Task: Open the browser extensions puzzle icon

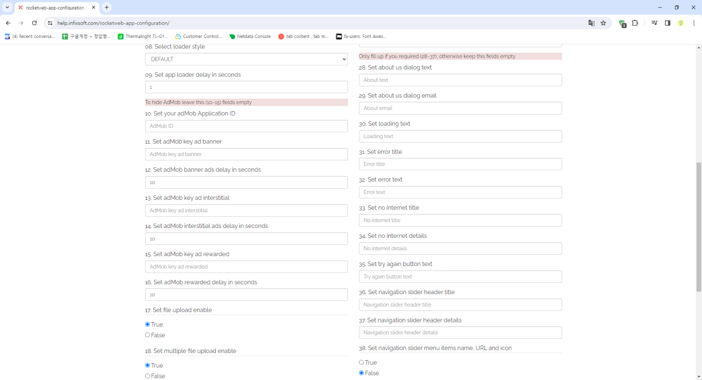Action: point(635,23)
